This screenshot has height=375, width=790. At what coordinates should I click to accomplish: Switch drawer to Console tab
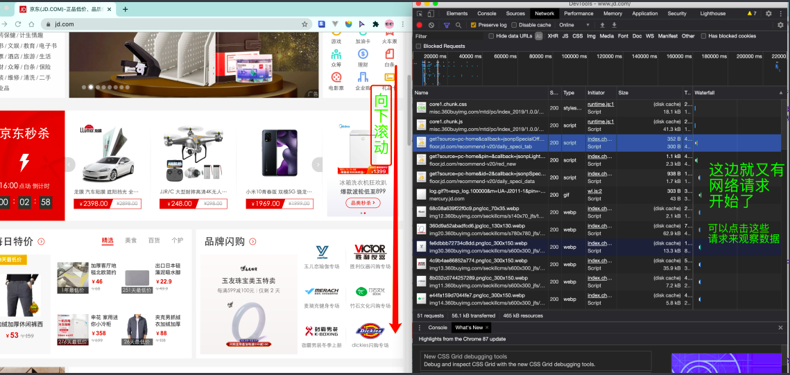438,328
